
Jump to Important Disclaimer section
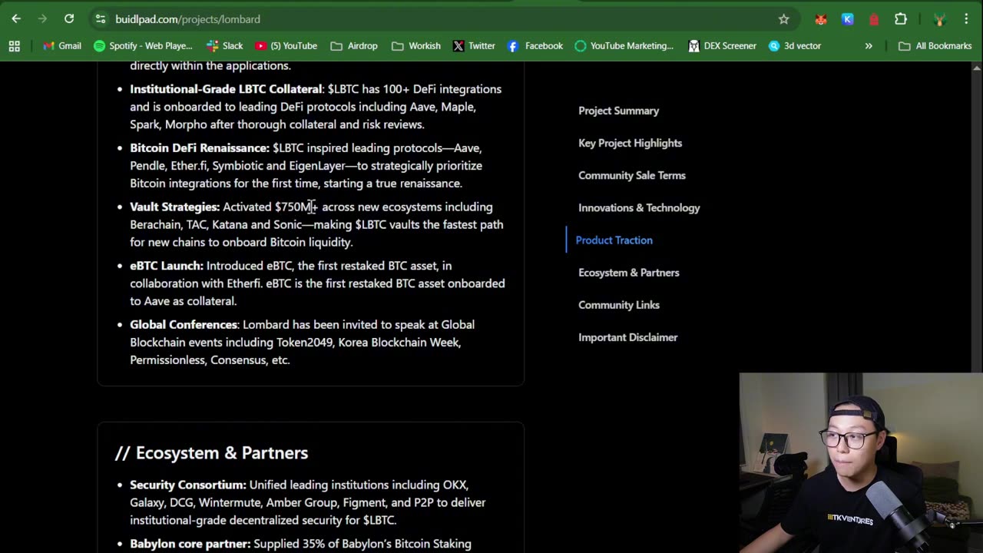(627, 337)
